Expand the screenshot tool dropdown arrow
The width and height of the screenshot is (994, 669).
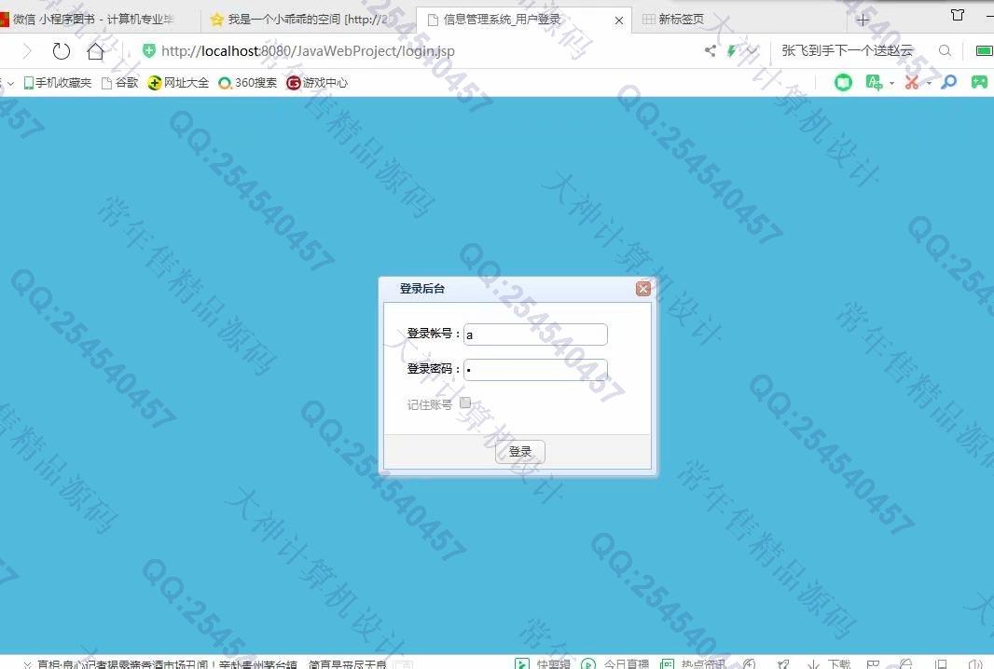click(930, 83)
